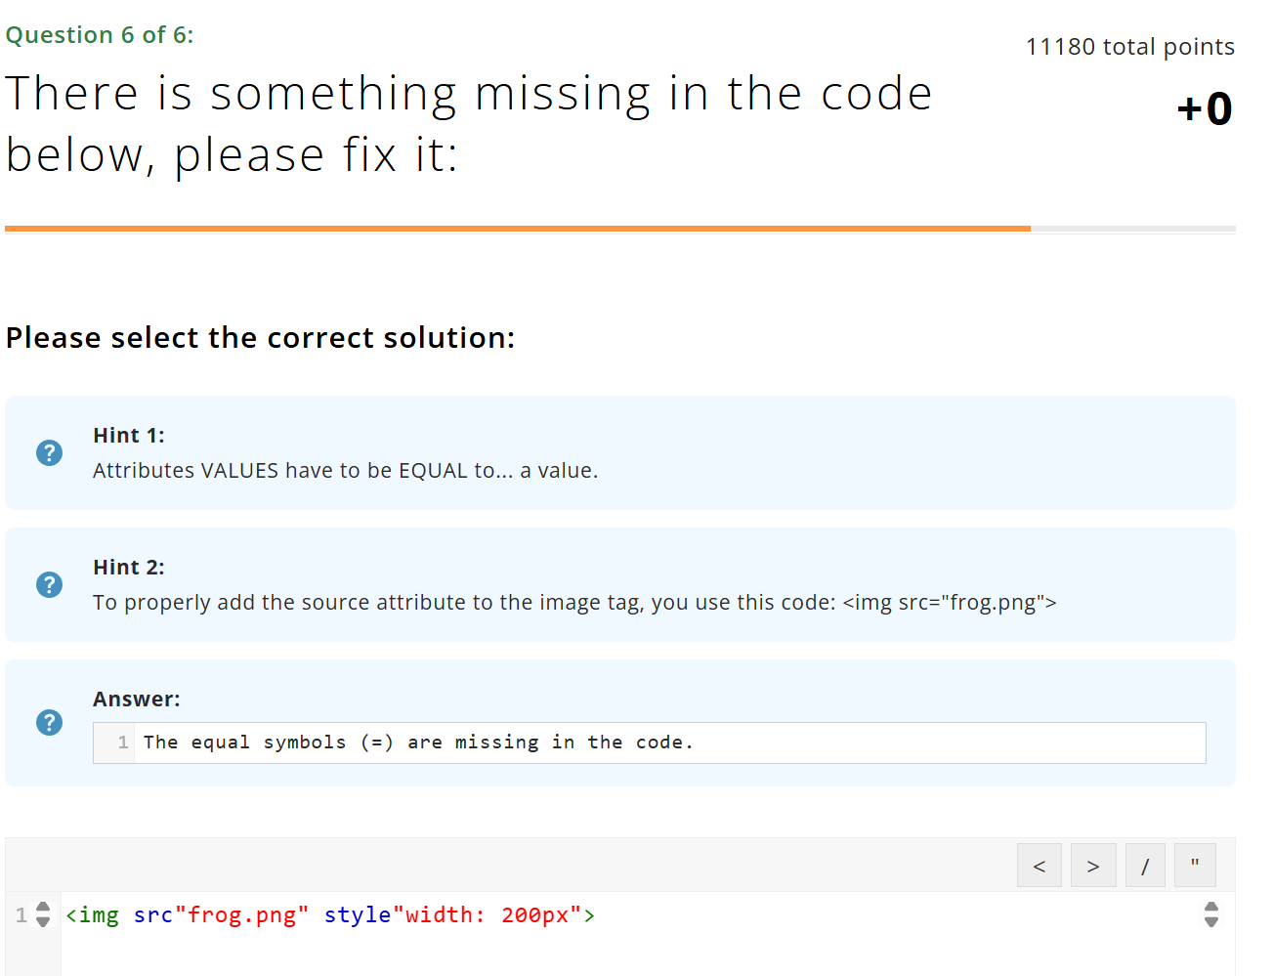The width and height of the screenshot is (1273, 976).
Task: Click the down arrow at the editor's right edge
Action: [1211, 921]
